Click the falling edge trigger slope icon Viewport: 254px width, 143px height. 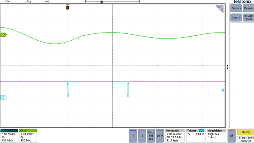[189, 134]
